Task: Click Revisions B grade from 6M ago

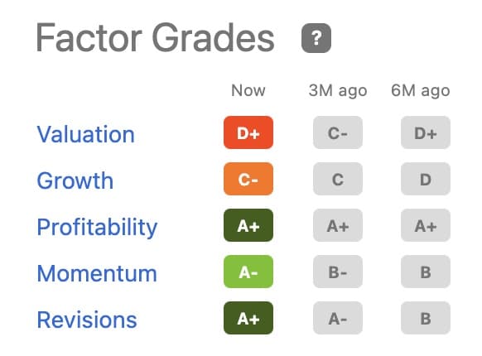Action: pos(426,318)
